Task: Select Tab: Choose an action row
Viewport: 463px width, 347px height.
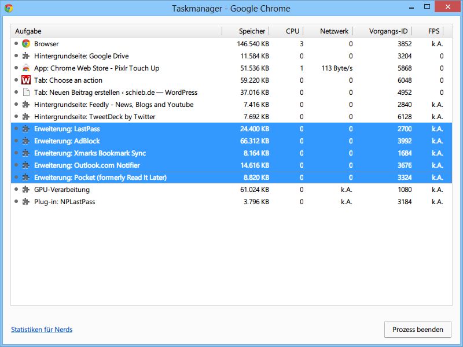Action: click(x=231, y=80)
